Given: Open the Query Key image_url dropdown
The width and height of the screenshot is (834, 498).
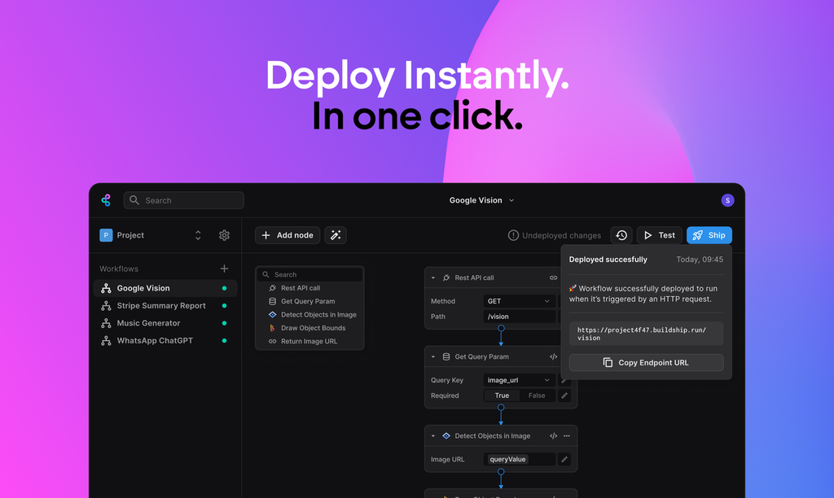Looking at the screenshot, I should pos(519,380).
